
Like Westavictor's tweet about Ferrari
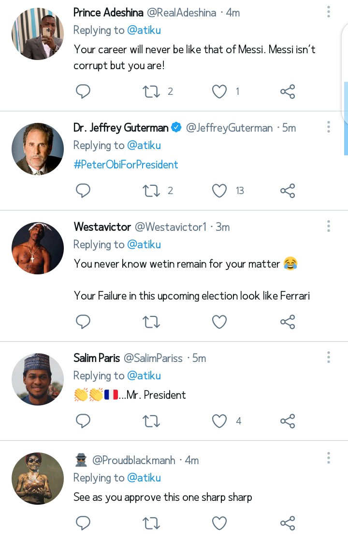tap(219, 322)
